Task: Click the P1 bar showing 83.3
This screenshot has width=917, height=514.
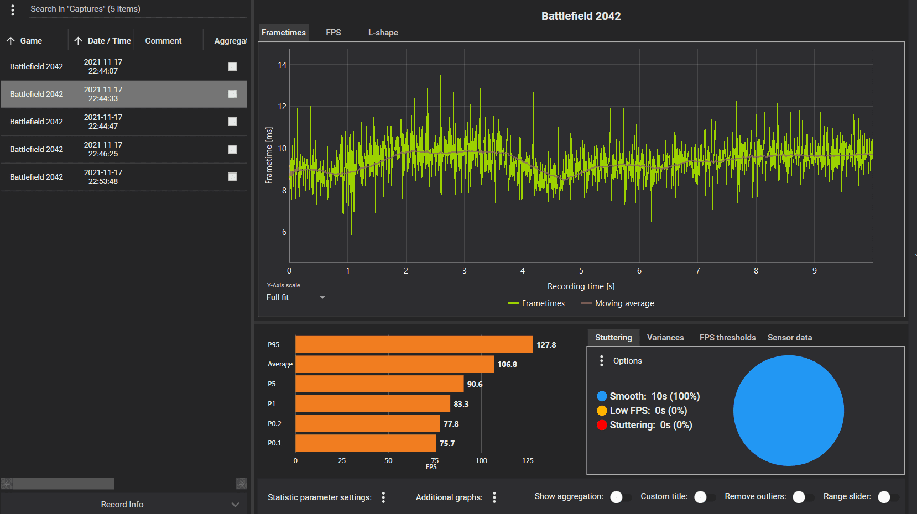Action: (373, 404)
